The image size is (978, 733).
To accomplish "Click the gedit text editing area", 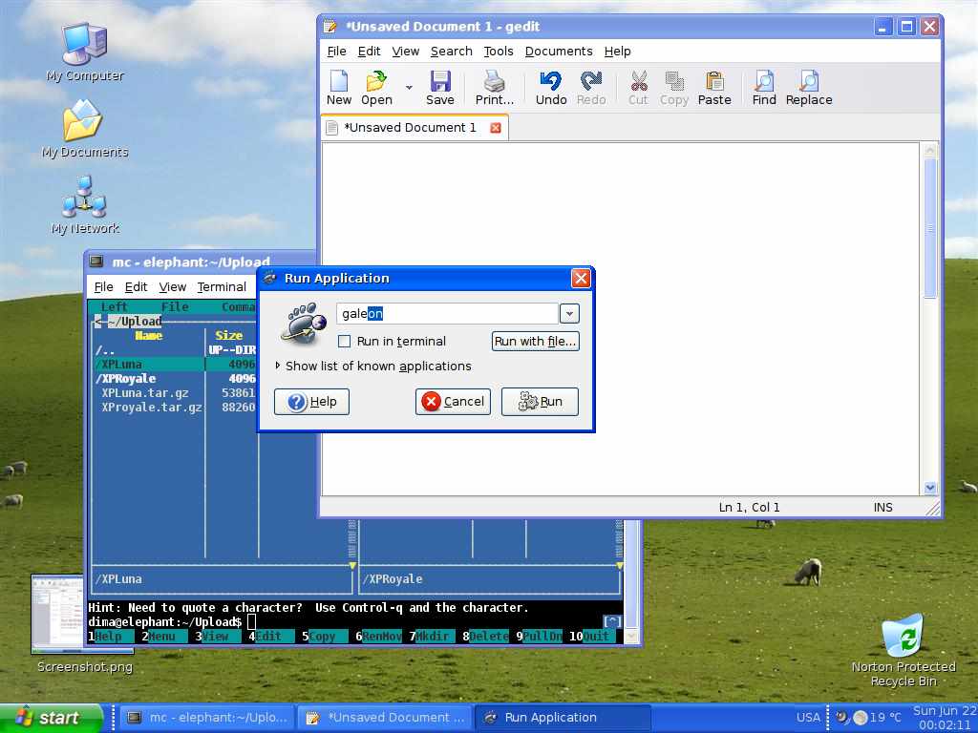I will (621, 319).
